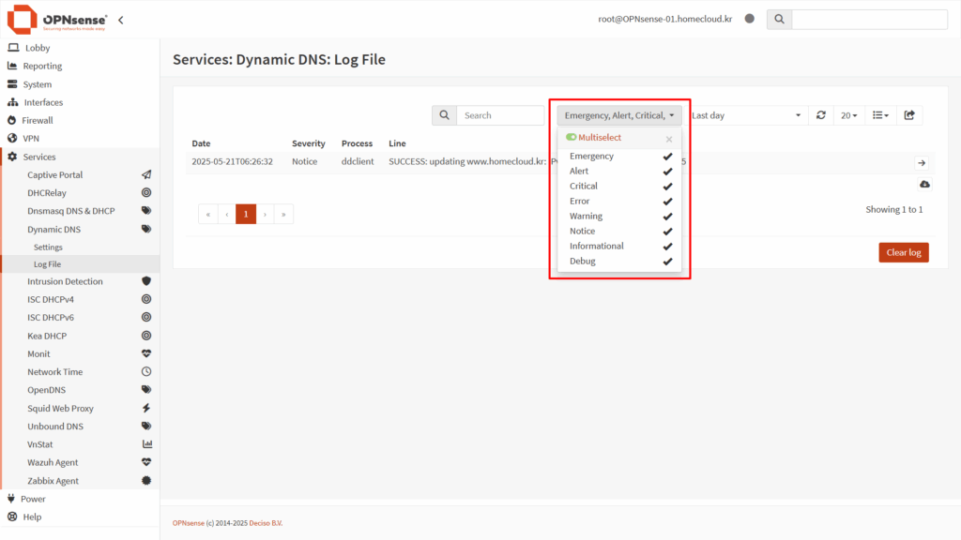Click the arrow icon on log row
The height and width of the screenshot is (540, 961).
(922, 163)
